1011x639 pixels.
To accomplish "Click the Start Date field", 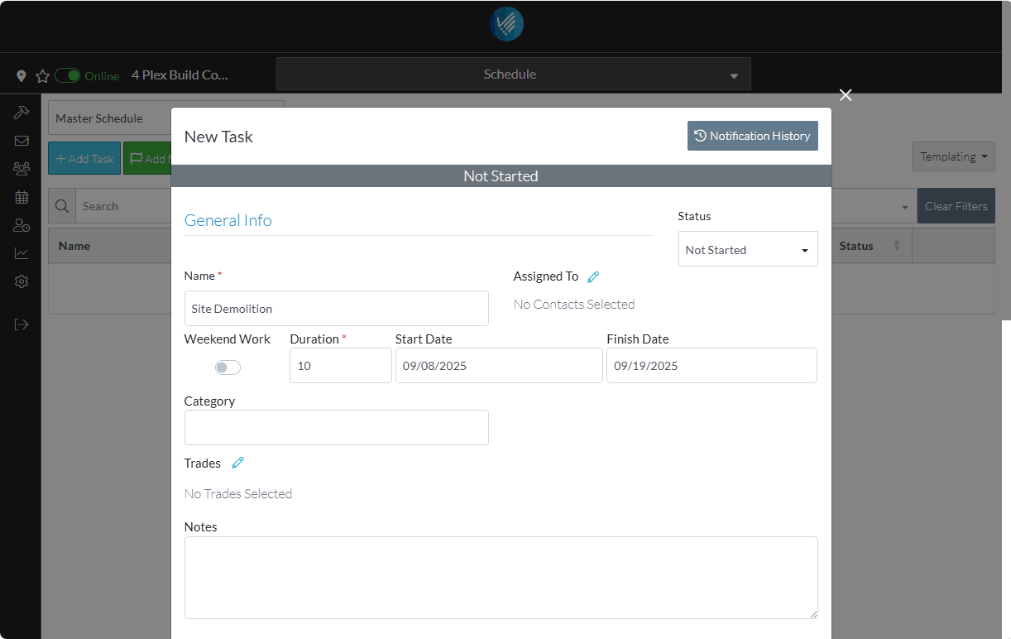I will pos(499,366).
